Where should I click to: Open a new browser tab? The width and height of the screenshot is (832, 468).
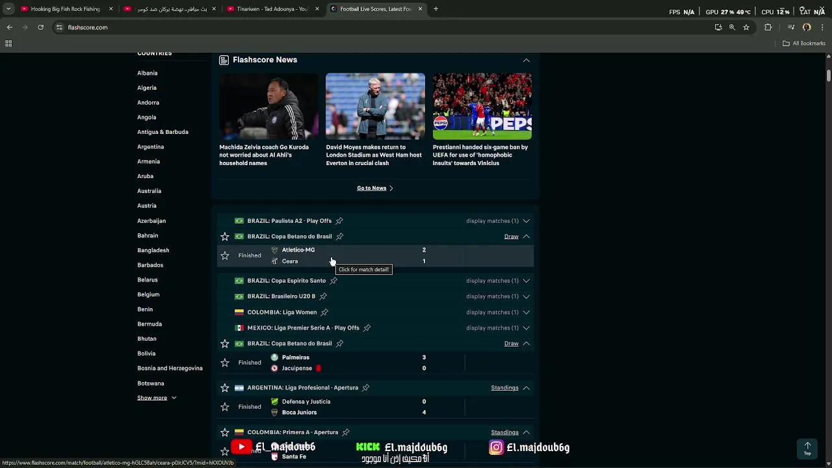click(435, 9)
